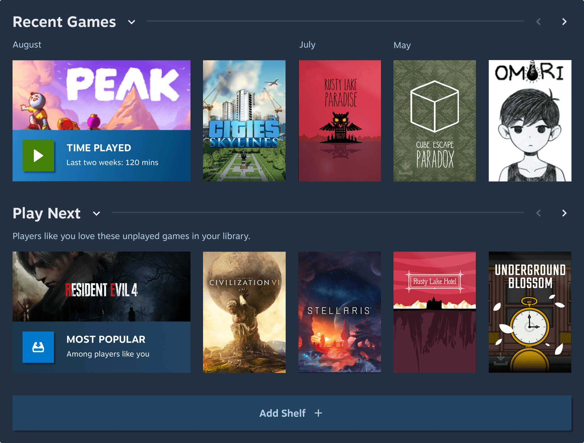Click the Play Next shelf title
Screen dimensions: 584x443
pyautogui.click(x=47, y=213)
